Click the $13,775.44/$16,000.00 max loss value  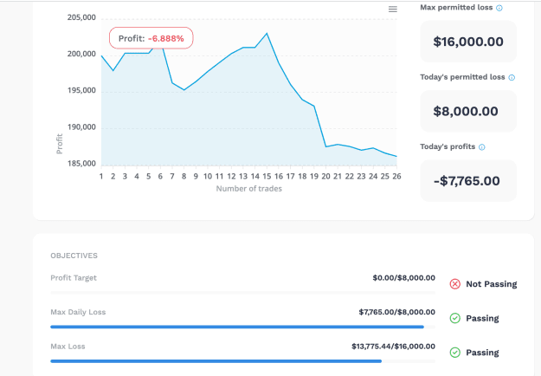[393, 347]
